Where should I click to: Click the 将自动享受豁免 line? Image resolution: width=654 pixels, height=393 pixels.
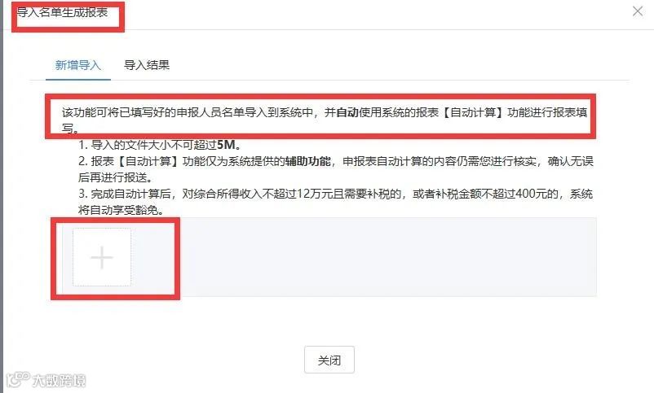pos(121,210)
